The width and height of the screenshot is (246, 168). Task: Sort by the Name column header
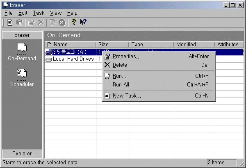(70, 45)
